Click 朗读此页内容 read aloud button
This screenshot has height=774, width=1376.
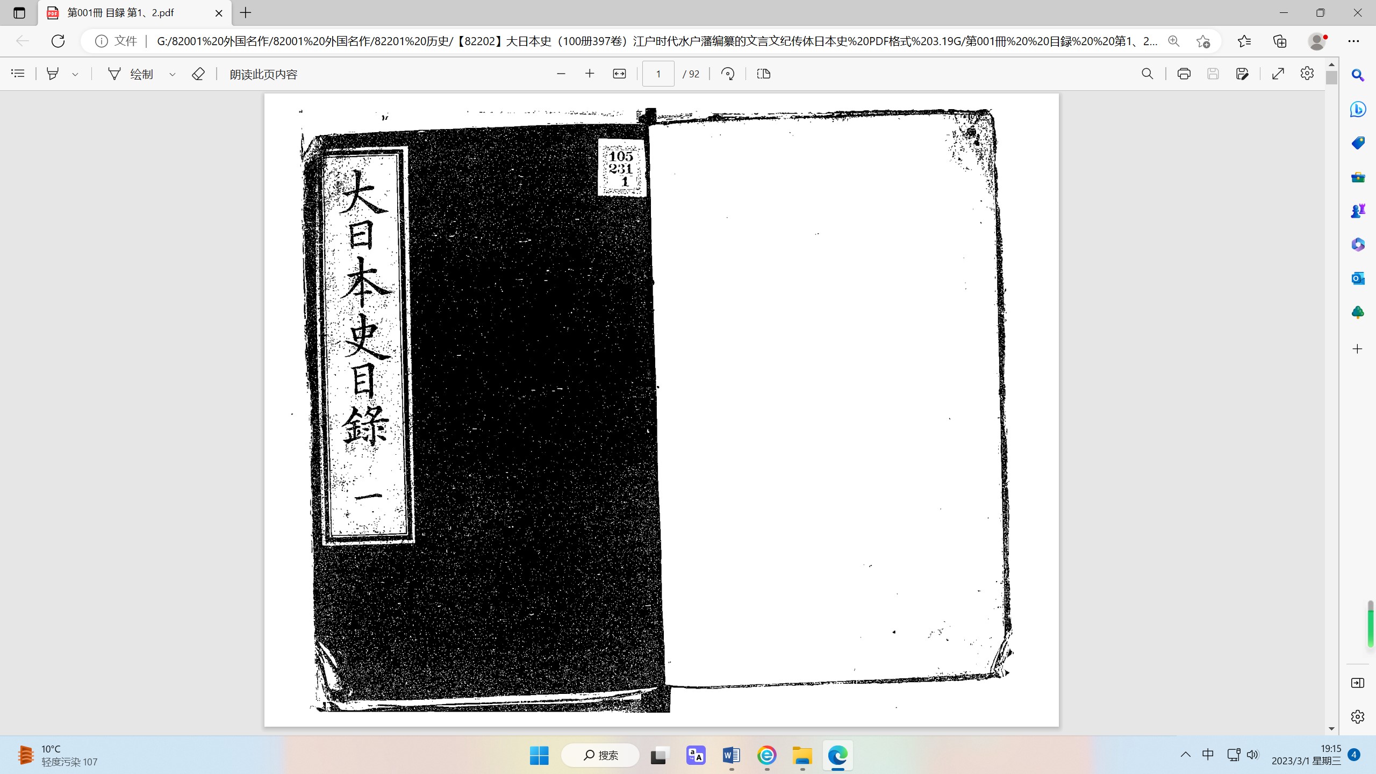(x=263, y=74)
